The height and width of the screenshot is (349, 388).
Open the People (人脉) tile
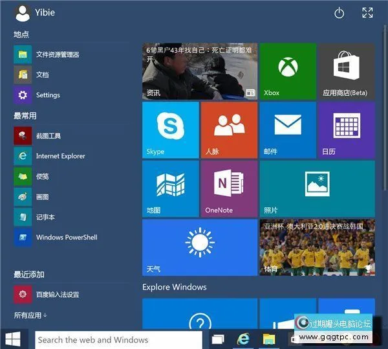coord(229,129)
